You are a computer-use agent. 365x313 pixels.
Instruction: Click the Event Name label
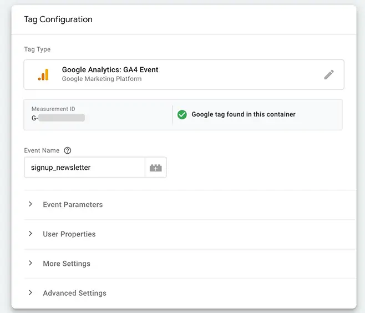(x=42, y=150)
